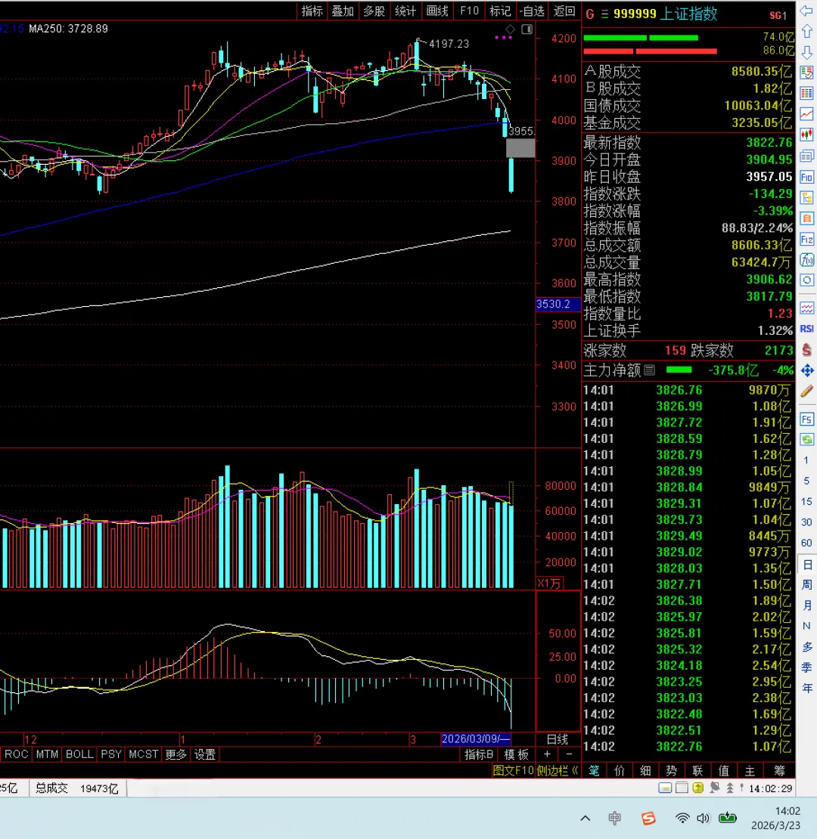
Task: Click the list window status bar icon
Action: (x=682, y=788)
